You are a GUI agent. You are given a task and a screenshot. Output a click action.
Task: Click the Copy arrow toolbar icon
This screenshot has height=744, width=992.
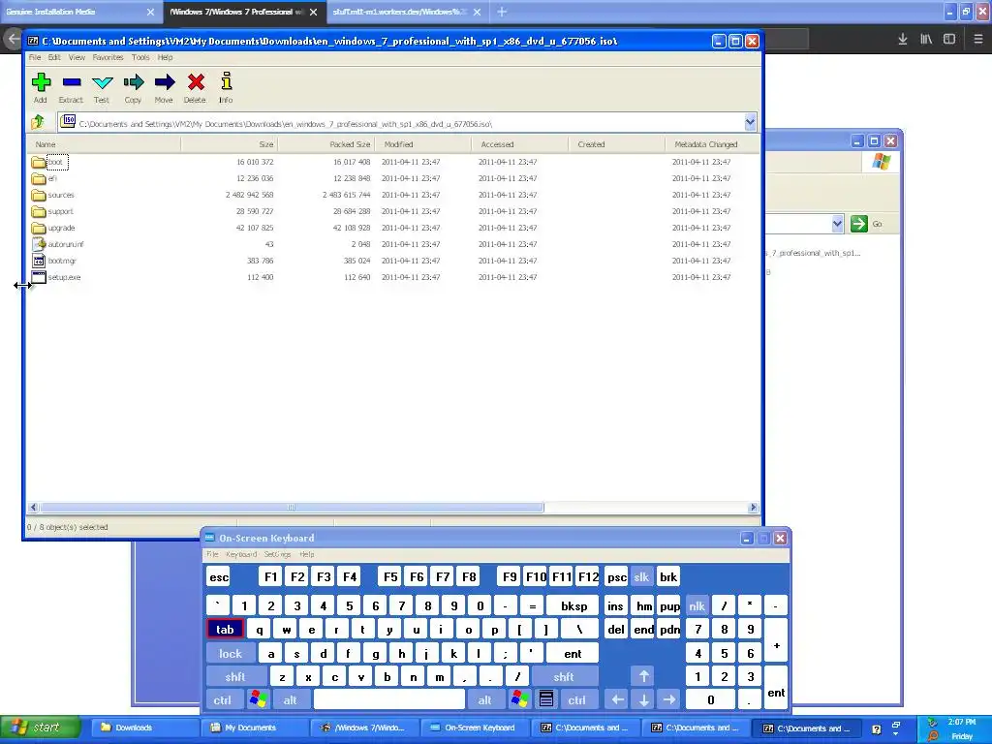pyautogui.click(x=134, y=82)
